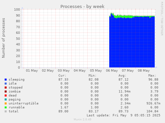Click the 'Min:' column header
The width and height of the screenshot is (165, 123).
92,76
